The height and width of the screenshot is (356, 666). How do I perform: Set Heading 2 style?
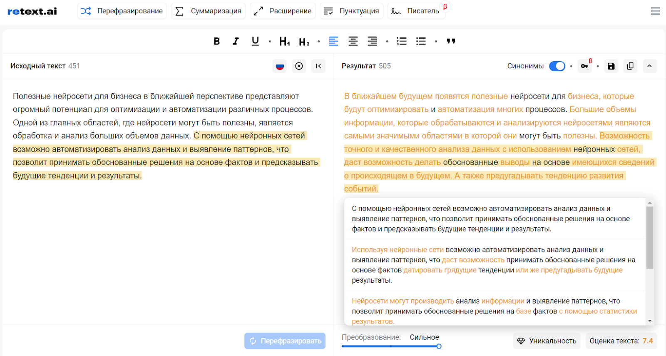(x=304, y=41)
